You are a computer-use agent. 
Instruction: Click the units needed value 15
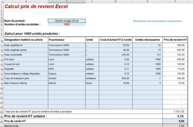point(148,45)
